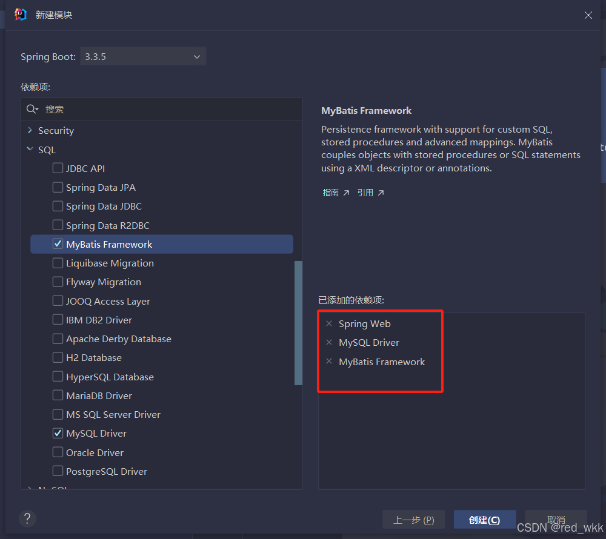Click the IntelliJ IDEA logo icon

point(20,15)
